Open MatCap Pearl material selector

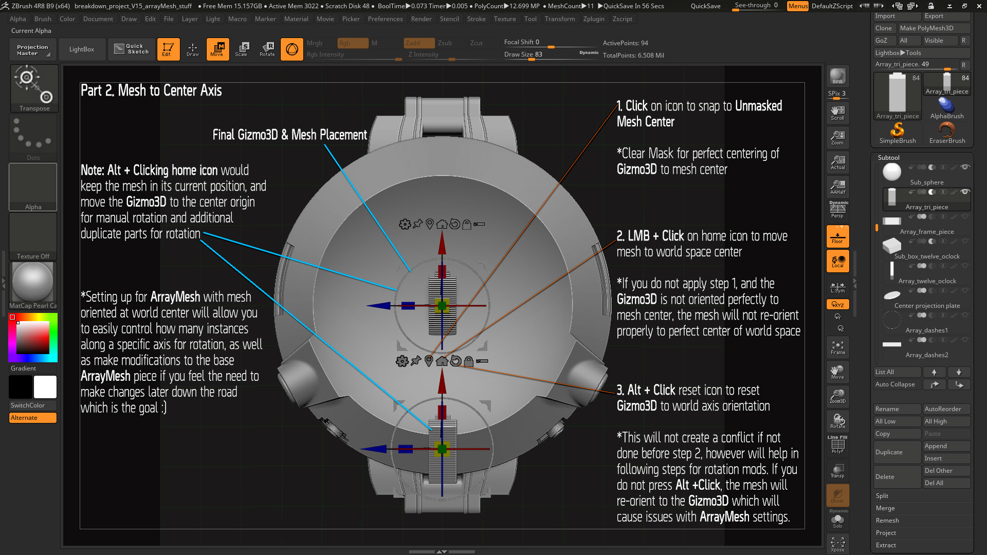point(33,285)
